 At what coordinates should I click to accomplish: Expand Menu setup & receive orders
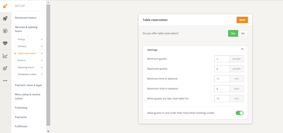tap(28, 97)
